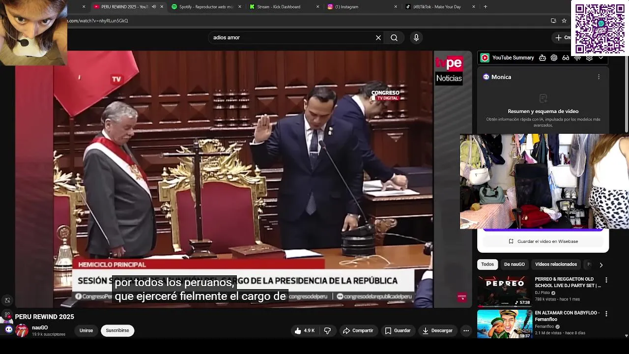Open more actions ellipsis below the video
This screenshot has height=354, width=629.
466,330
